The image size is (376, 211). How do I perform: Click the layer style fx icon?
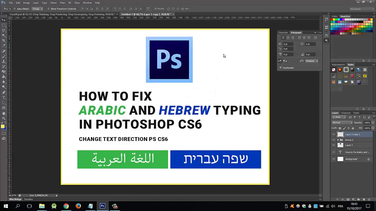(343, 199)
